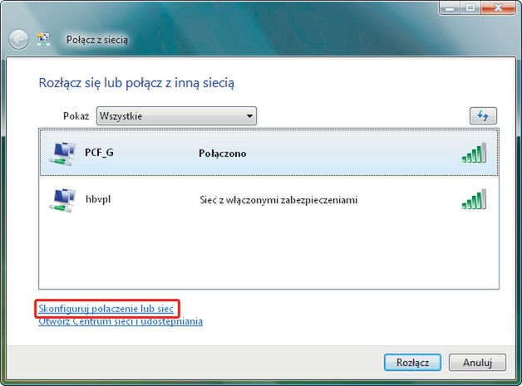522x386 pixels.
Task: Click the Połączono status text
Action: click(223, 154)
